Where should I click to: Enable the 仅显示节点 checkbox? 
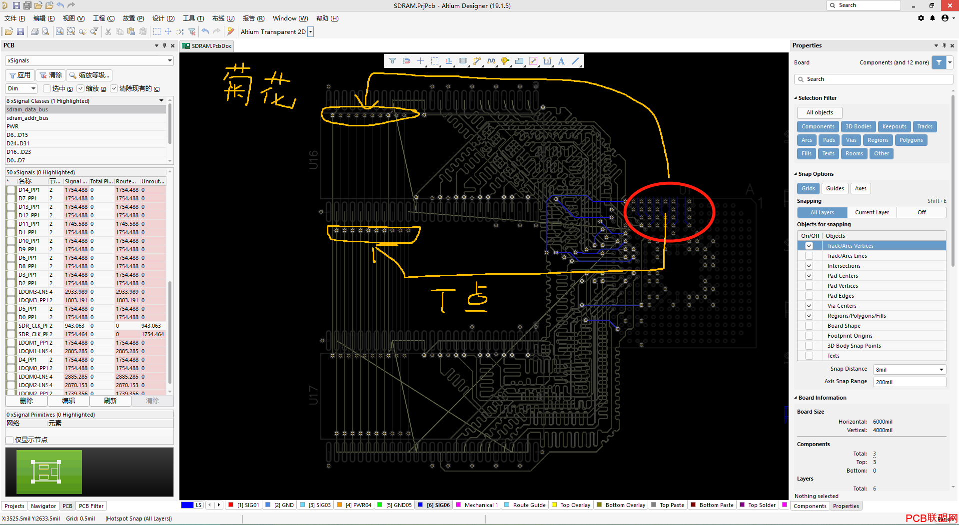pos(9,440)
